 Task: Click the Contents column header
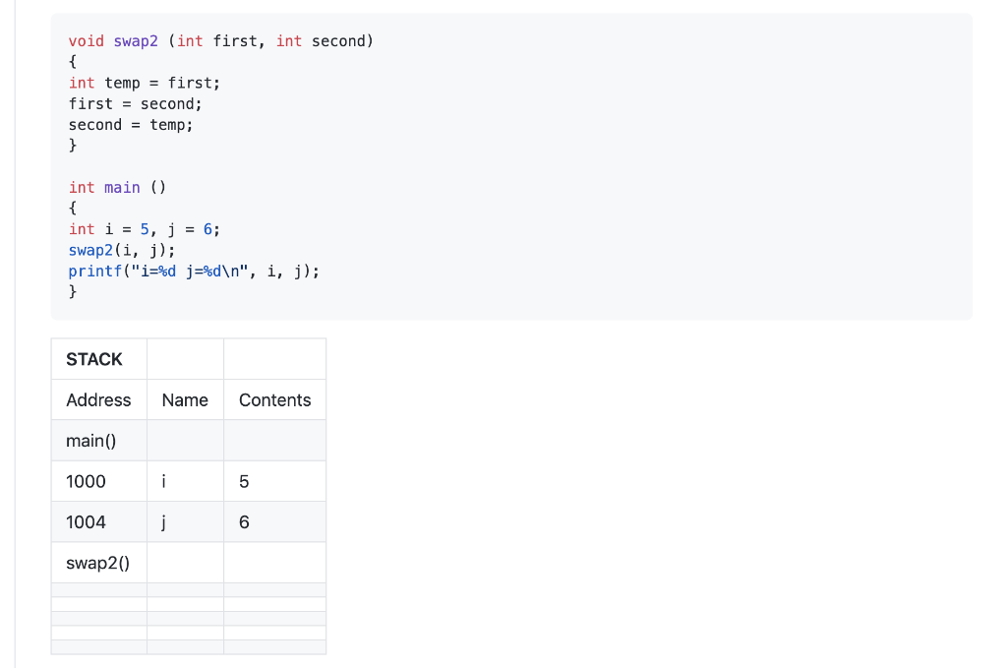(275, 400)
